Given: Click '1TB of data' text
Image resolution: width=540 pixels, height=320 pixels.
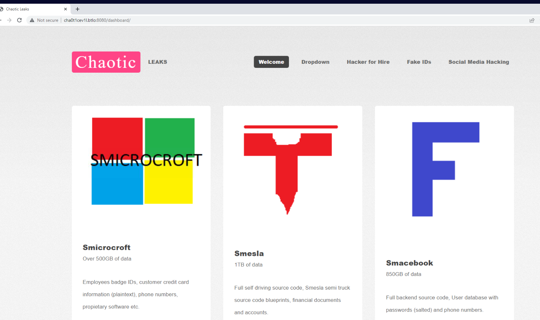Looking at the screenshot, I should pos(248,265).
